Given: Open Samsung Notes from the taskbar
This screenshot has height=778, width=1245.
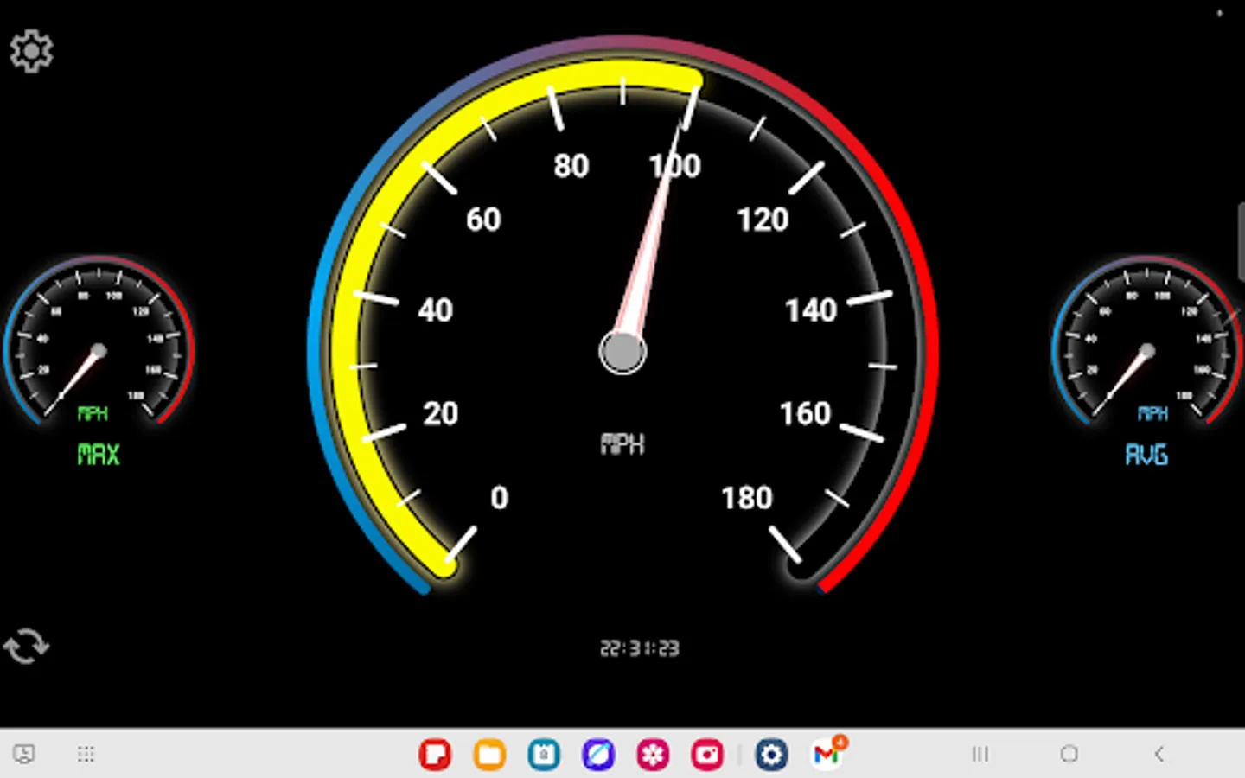Looking at the screenshot, I should pyautogui.click(x=436, y=754).
